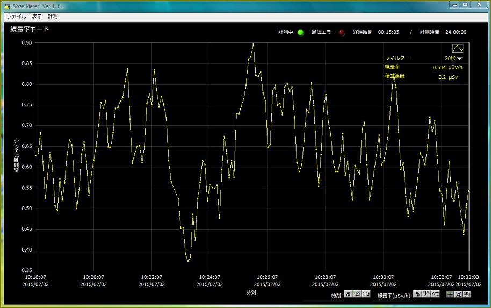Toggle the dose rate axis lock icon
The image size is (491, 308).
[417, 294]
